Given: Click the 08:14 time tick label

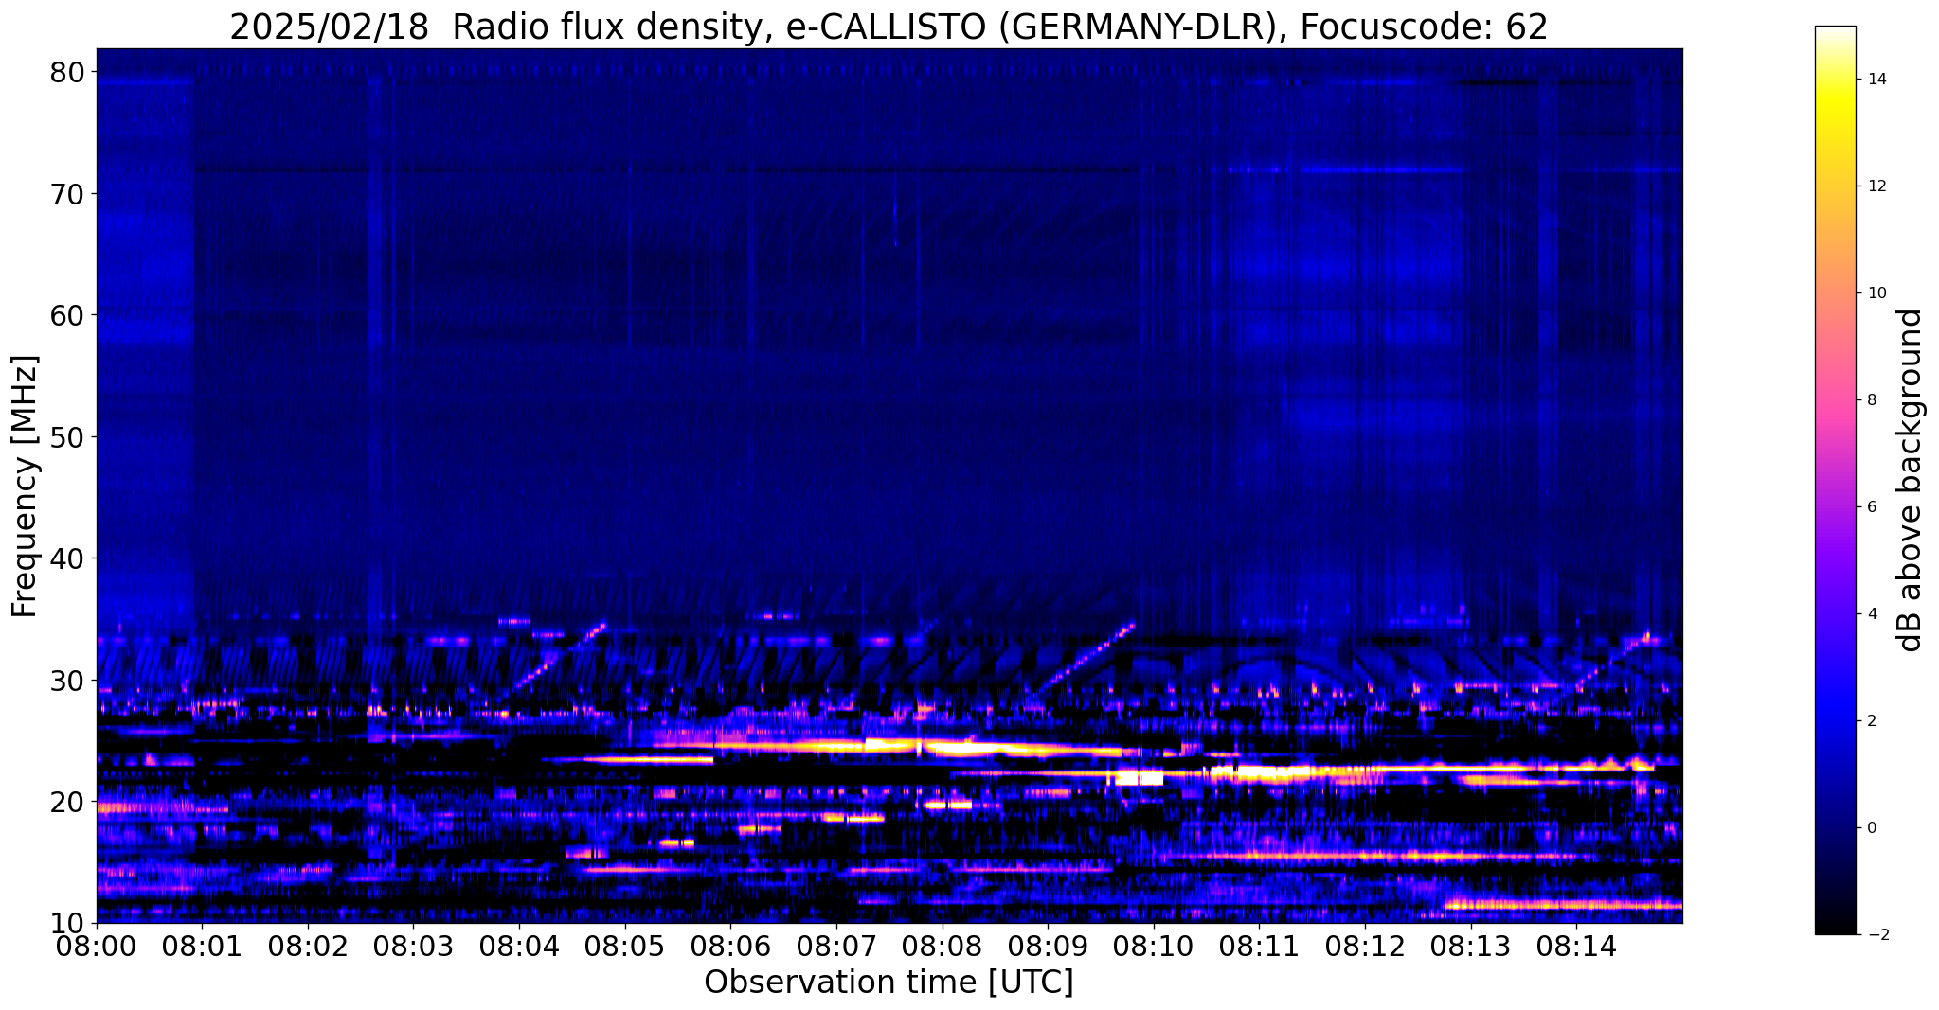Looking at the screenshot, I should click(x=1576, y=945).
